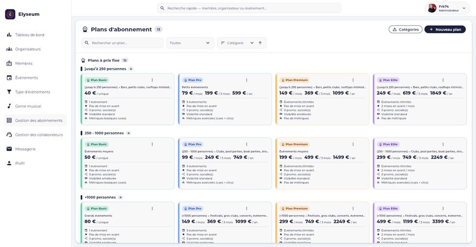Click the Messagerie envelope icon
The height and width of the screenshot is (247, 476).
pyautogui.click(x=9, y=149)
